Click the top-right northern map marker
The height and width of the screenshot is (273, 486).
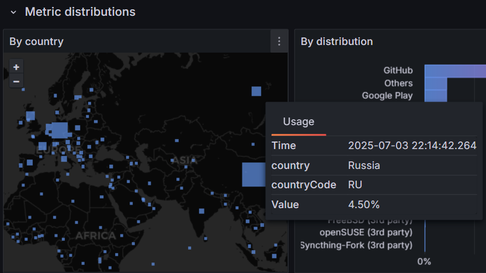click(256, 91)
